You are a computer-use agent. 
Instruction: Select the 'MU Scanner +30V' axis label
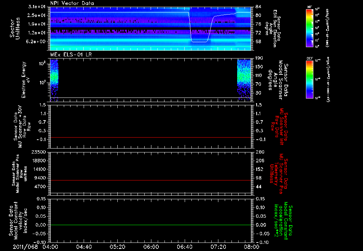21,127
